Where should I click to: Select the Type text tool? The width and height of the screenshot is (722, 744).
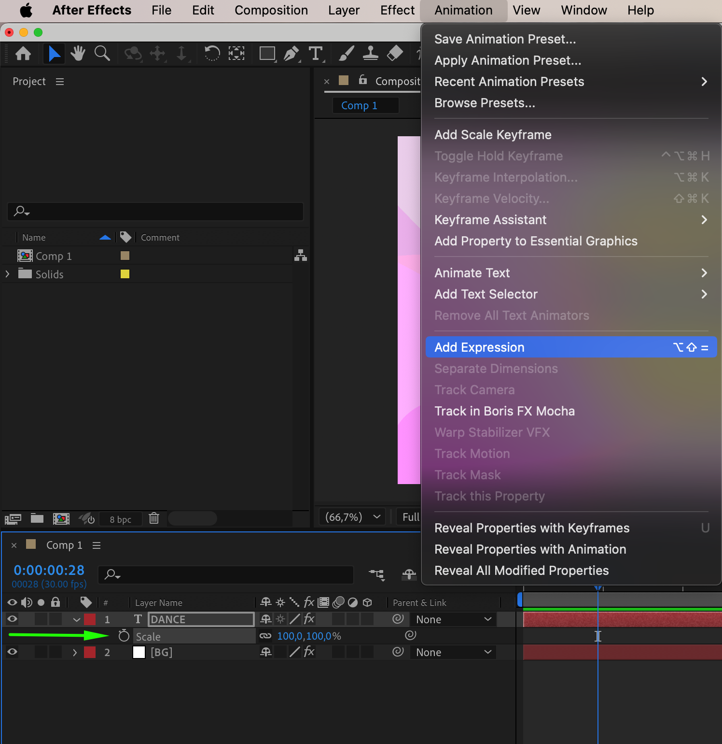click(x=316, y=53)
